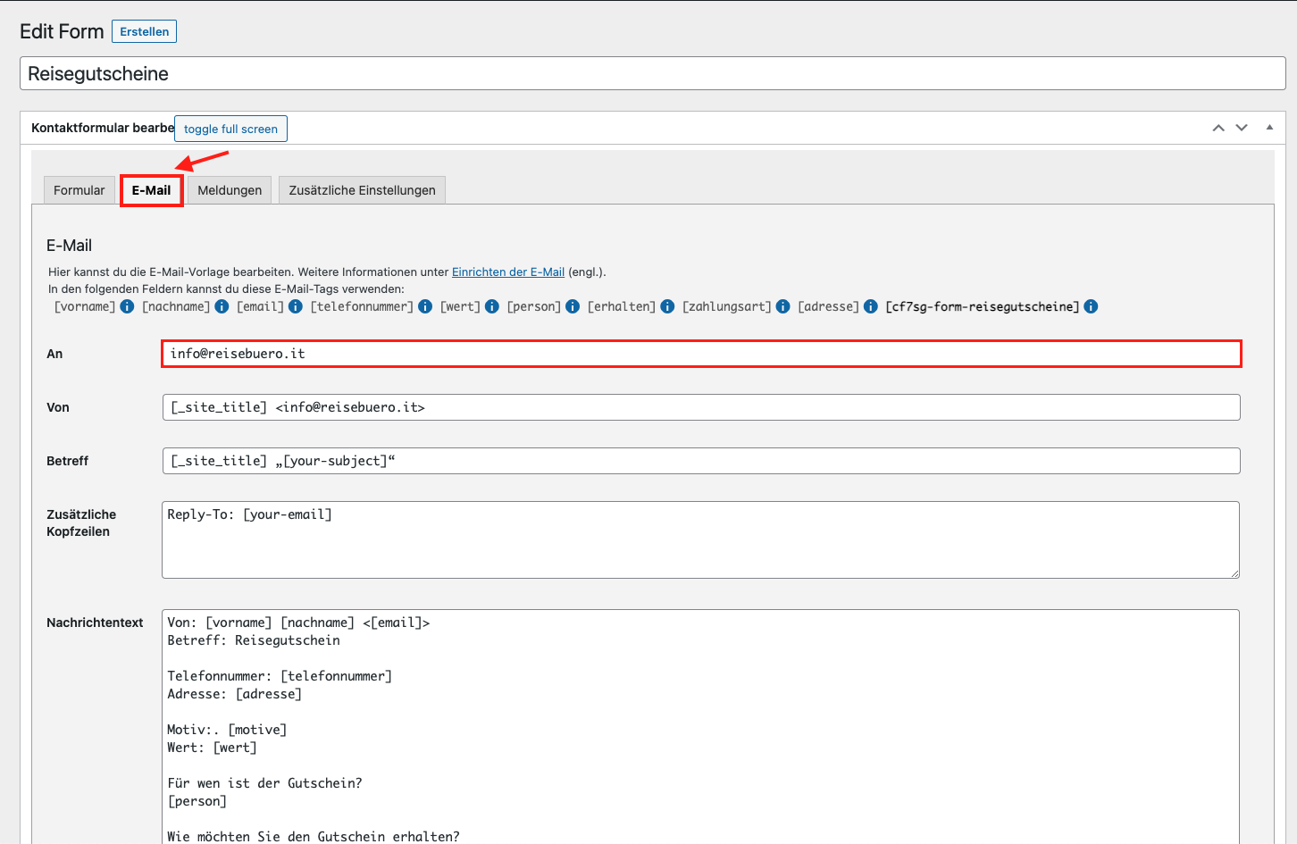This screenshot has width=1297, height=844.
Task: Click info icon beside [wert] tag
Action: [492, 306]
